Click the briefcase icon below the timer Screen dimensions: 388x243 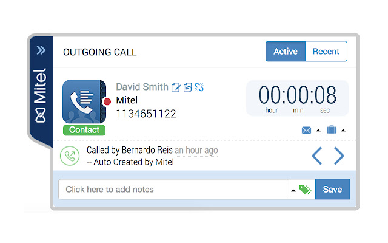click(x=332, y=129)
